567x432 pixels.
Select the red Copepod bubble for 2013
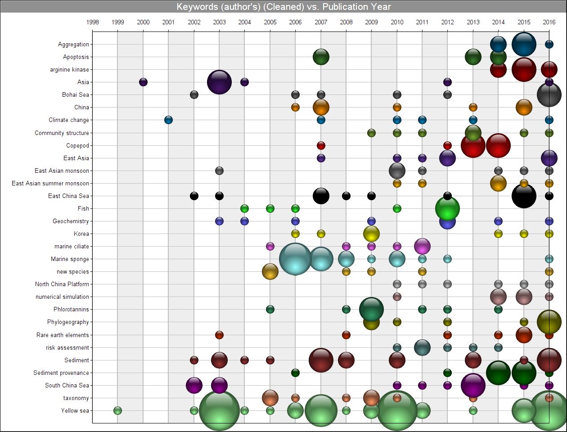[x=473, y=146]
